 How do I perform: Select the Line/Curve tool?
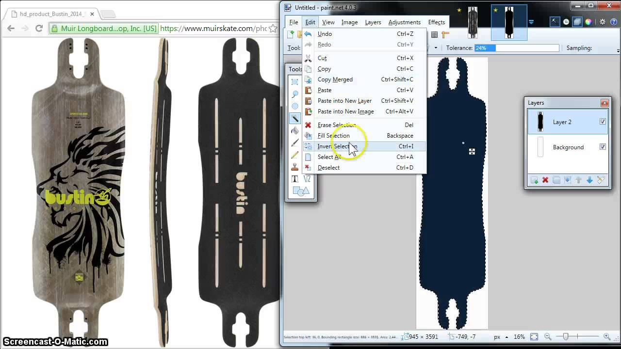point(307,179)
